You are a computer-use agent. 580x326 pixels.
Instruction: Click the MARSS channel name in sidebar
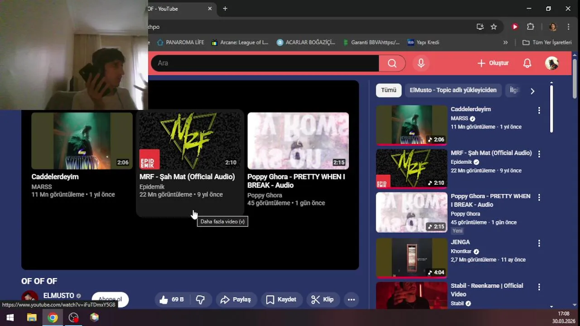[x=459, y=118]
